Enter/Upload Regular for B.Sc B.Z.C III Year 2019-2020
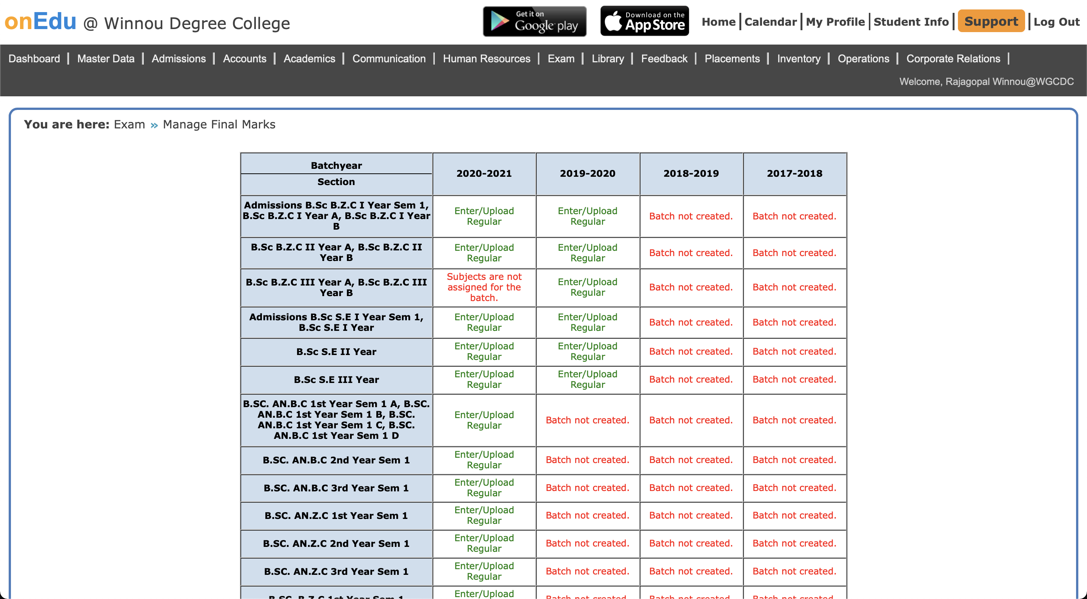1087x599 pixels. tap(587, 287)
